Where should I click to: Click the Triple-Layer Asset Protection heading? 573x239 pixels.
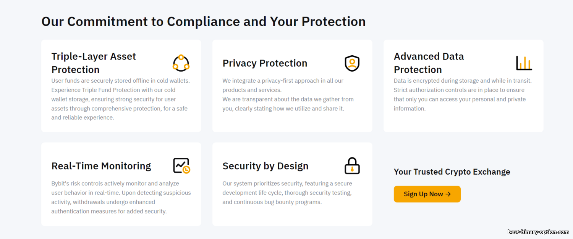pyautogui.click(x=94, y=63)
